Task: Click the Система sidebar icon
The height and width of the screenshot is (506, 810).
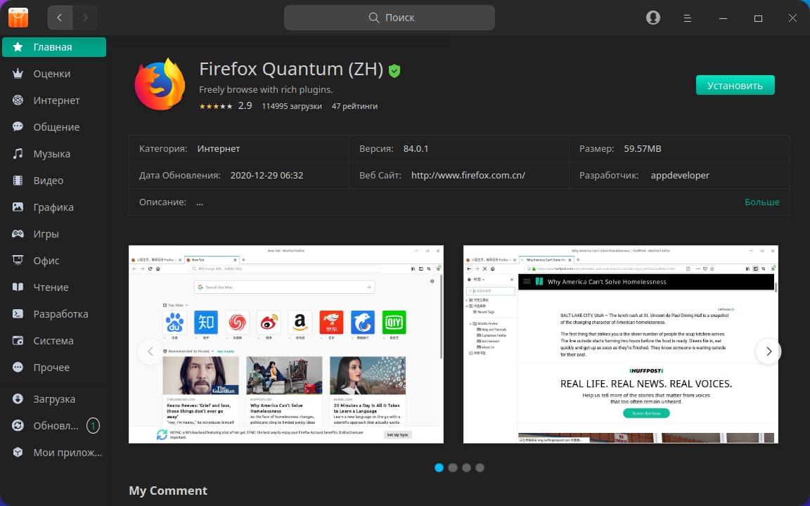Action: (x=18, y=341)
